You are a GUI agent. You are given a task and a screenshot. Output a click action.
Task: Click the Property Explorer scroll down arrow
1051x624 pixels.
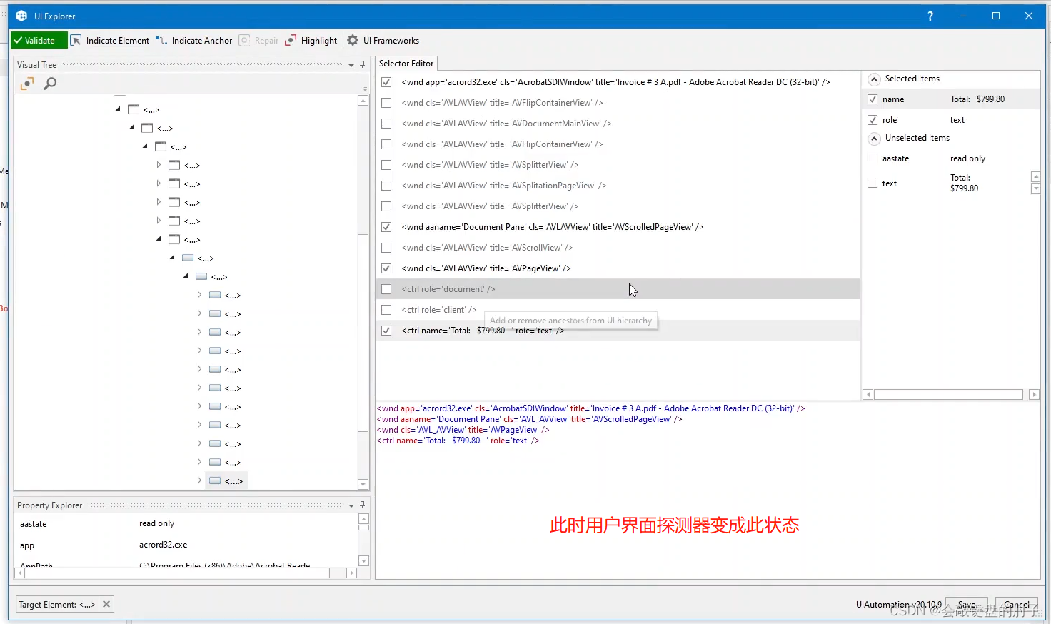click(363, 561)
